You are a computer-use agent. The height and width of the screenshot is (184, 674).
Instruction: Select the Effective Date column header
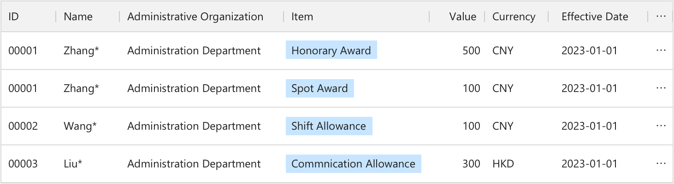coord(595,17)
